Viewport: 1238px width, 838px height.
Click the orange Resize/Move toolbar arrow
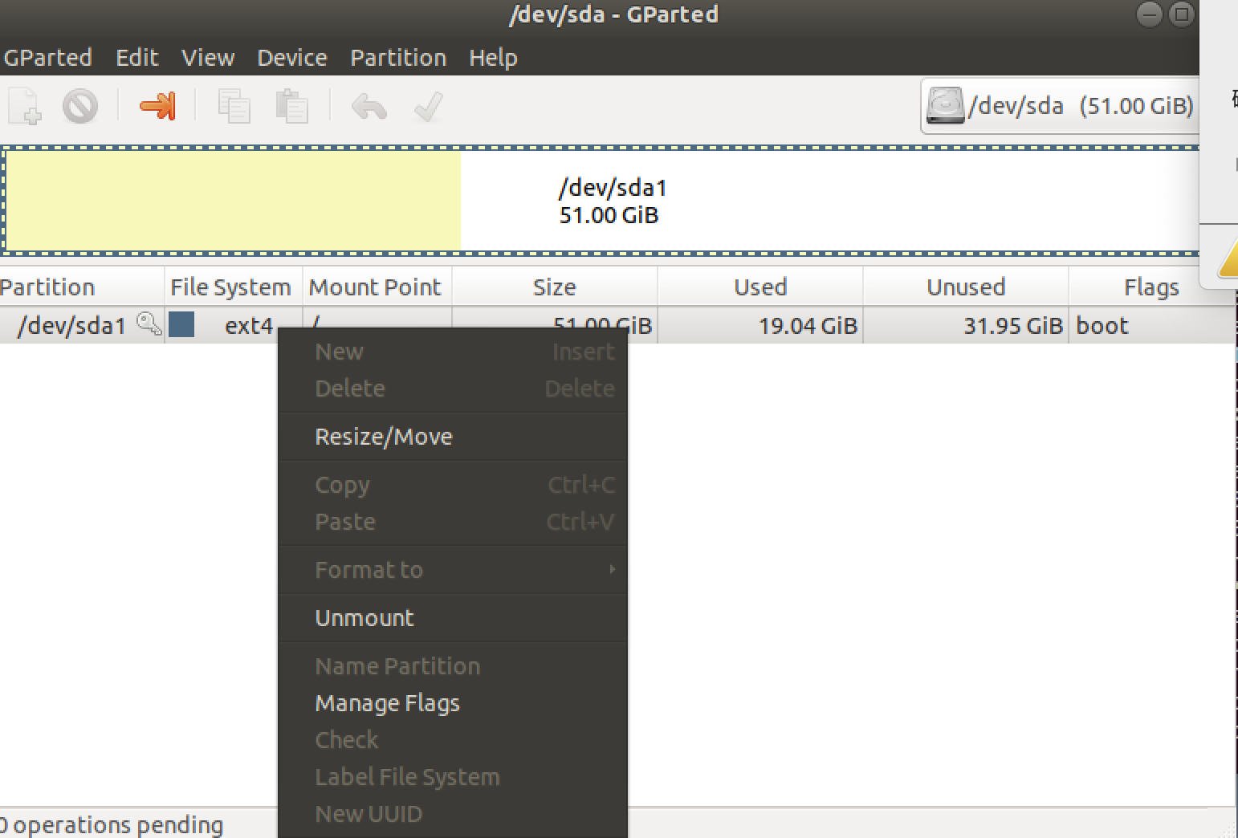[157, 106]
